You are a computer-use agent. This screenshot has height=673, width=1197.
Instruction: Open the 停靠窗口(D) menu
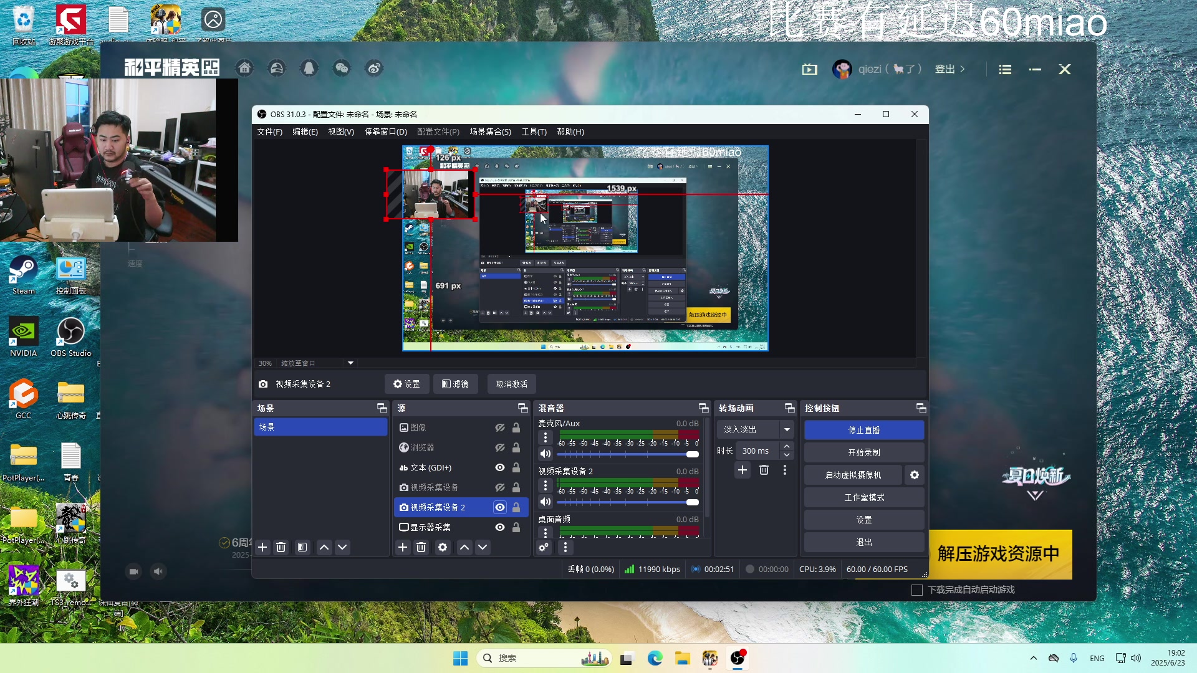point(386,131)
